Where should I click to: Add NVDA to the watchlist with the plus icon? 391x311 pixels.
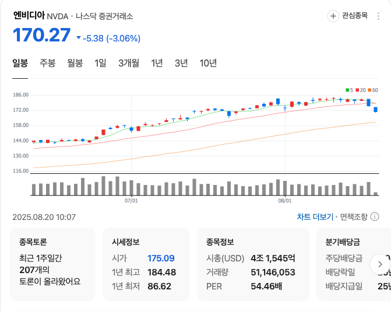pos(333,16)
